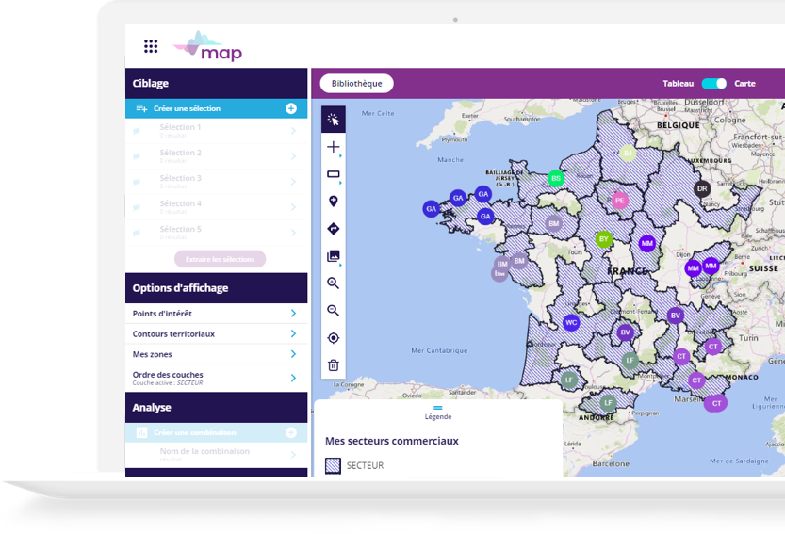Click the SECTEUR hatched legend swatch
Viewport: 785px width, 534px height.
tap(333, 465)
